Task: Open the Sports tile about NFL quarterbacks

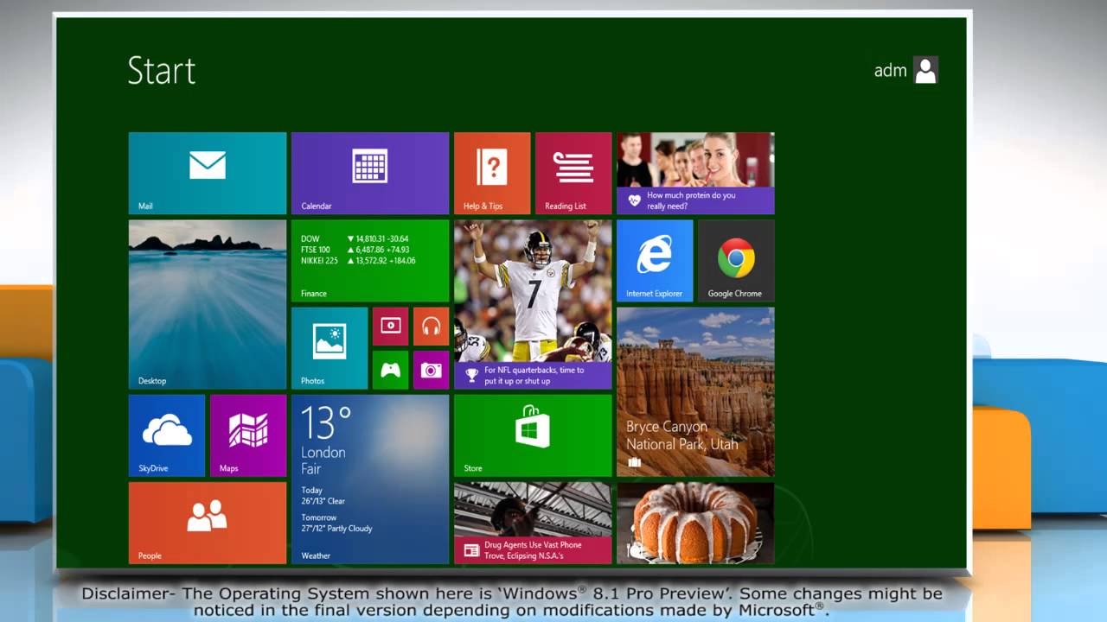Action: 533,304
